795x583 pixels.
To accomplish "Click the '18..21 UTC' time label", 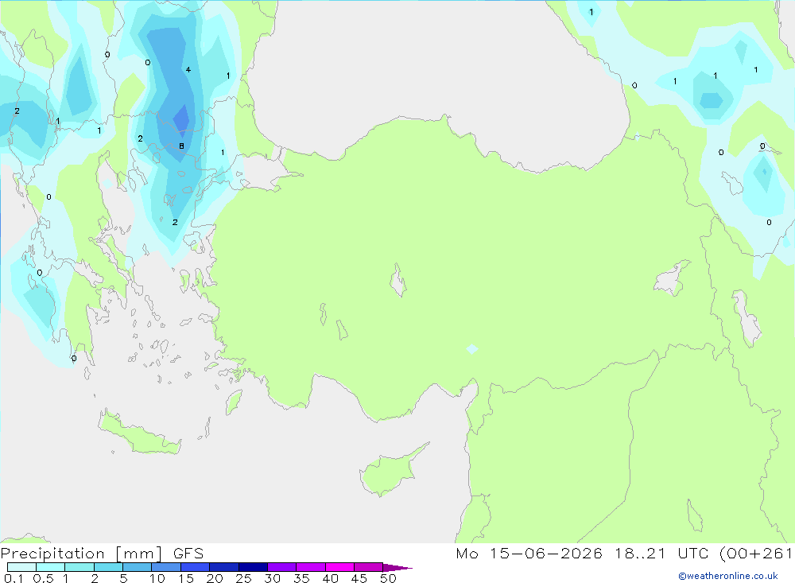I will click(661, 554).
